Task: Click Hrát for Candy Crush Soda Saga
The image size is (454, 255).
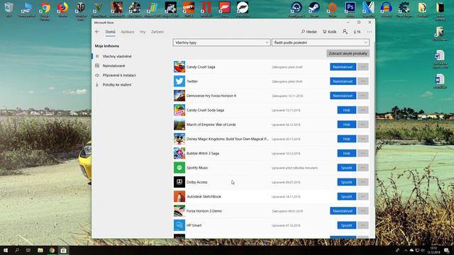Action: tap(347, 110)
